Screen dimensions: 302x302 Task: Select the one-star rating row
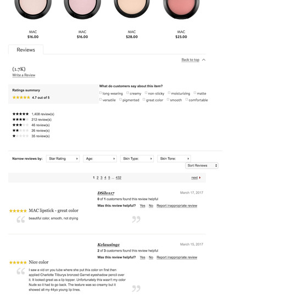click(31, 136)
